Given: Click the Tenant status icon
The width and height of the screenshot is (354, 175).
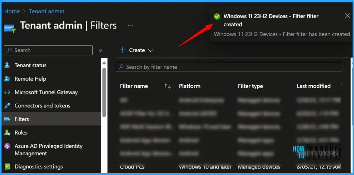Looking at the screenshot, I should [x=7, y=65].
